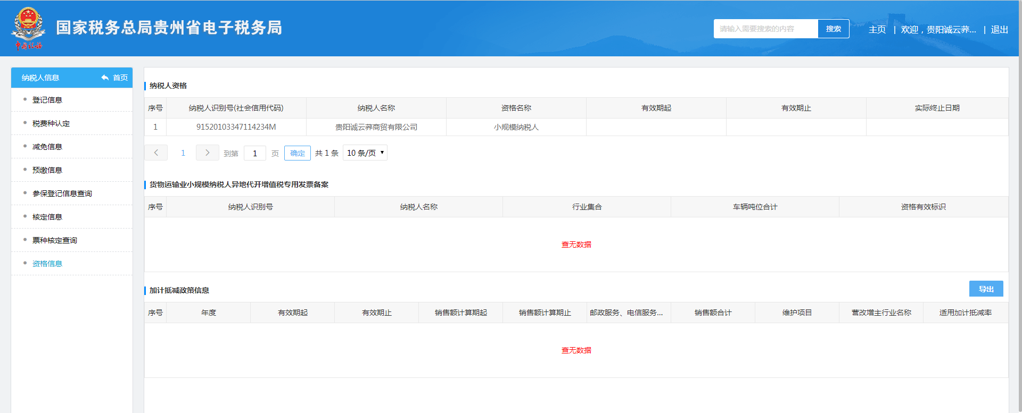Image resolution: width=1022 pixels, height=413 pixels.
Task: Focus the header search input field
Action: tap(765, 29)
